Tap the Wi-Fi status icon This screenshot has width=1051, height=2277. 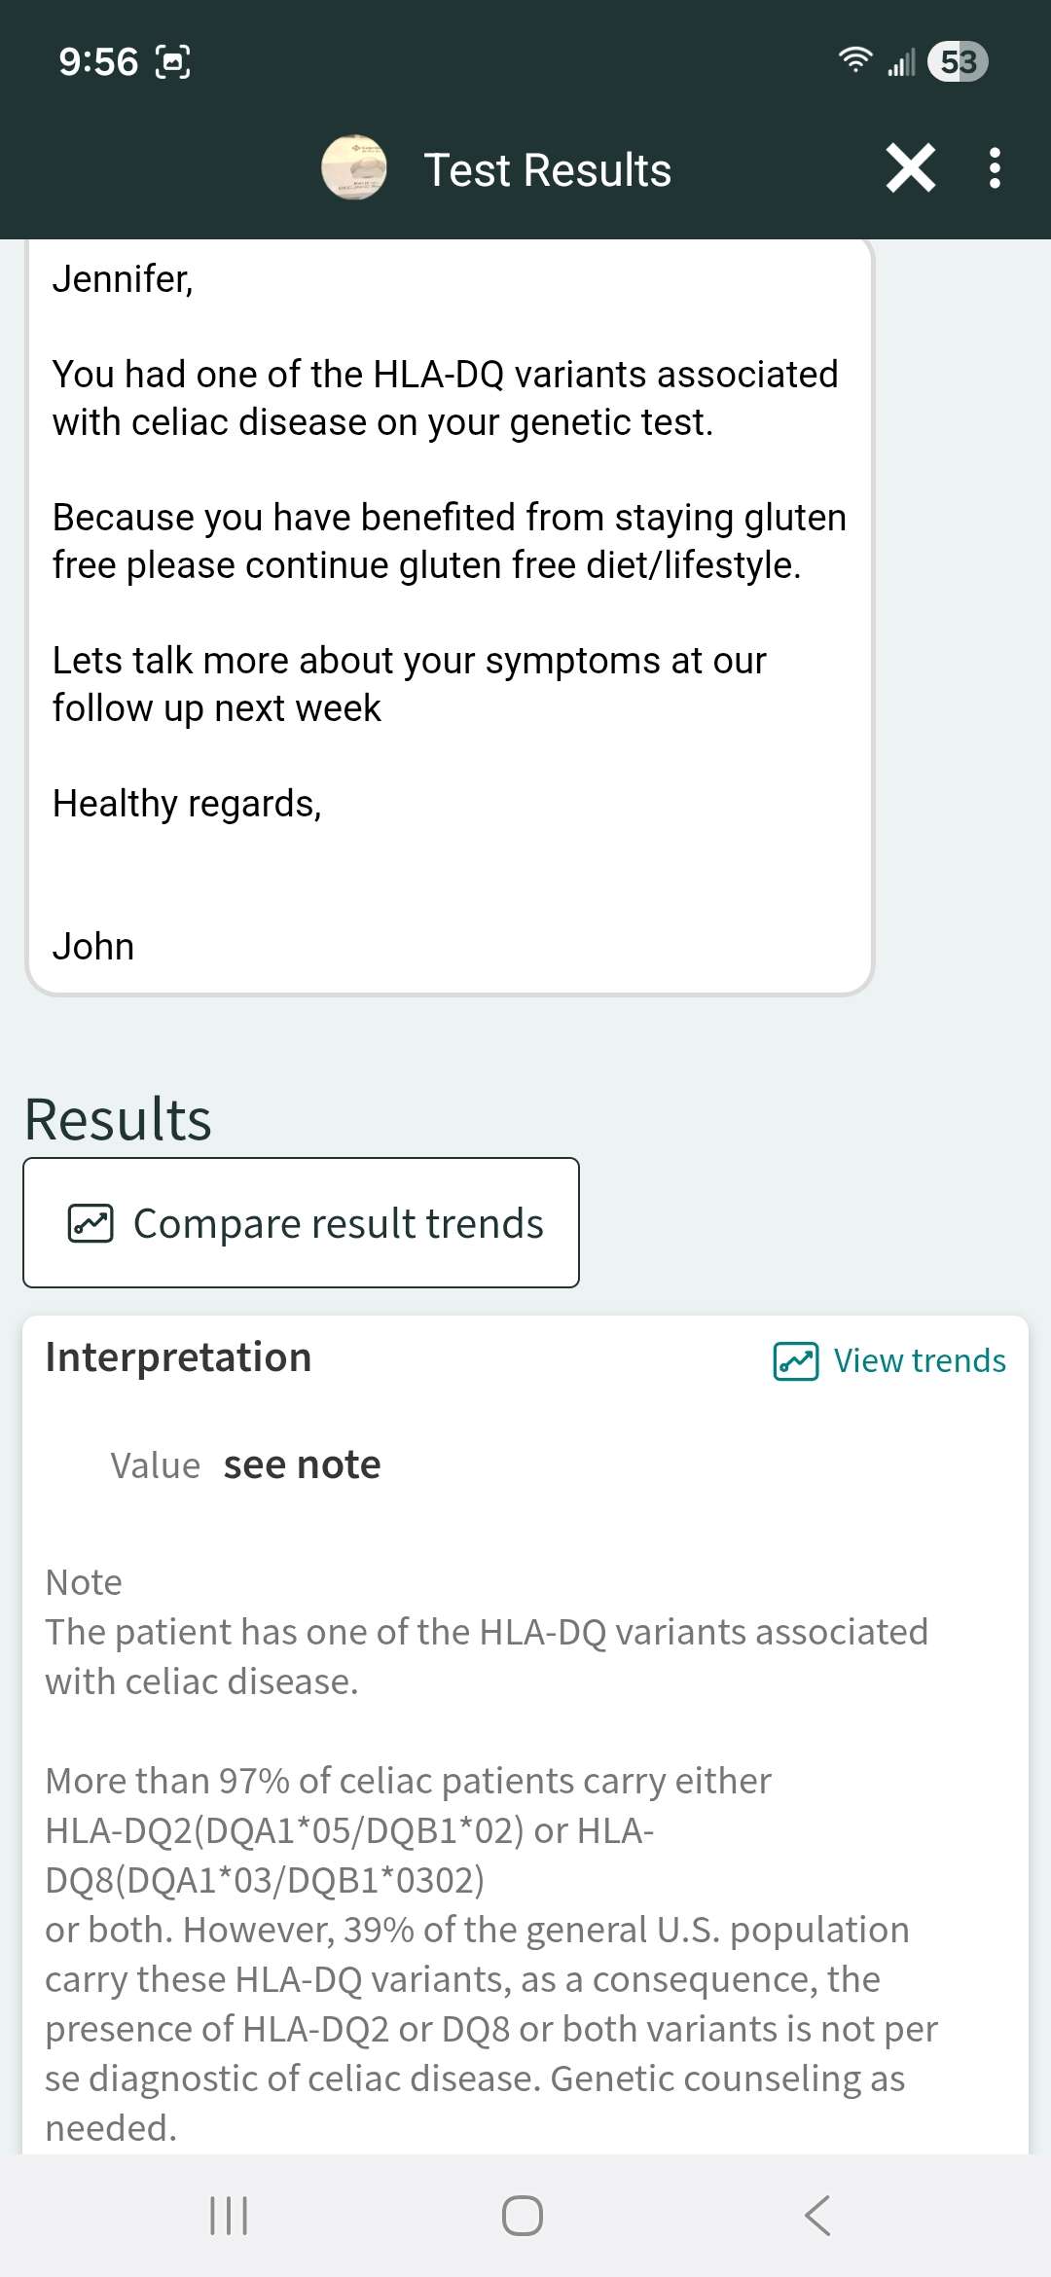(x=855, y=60)
